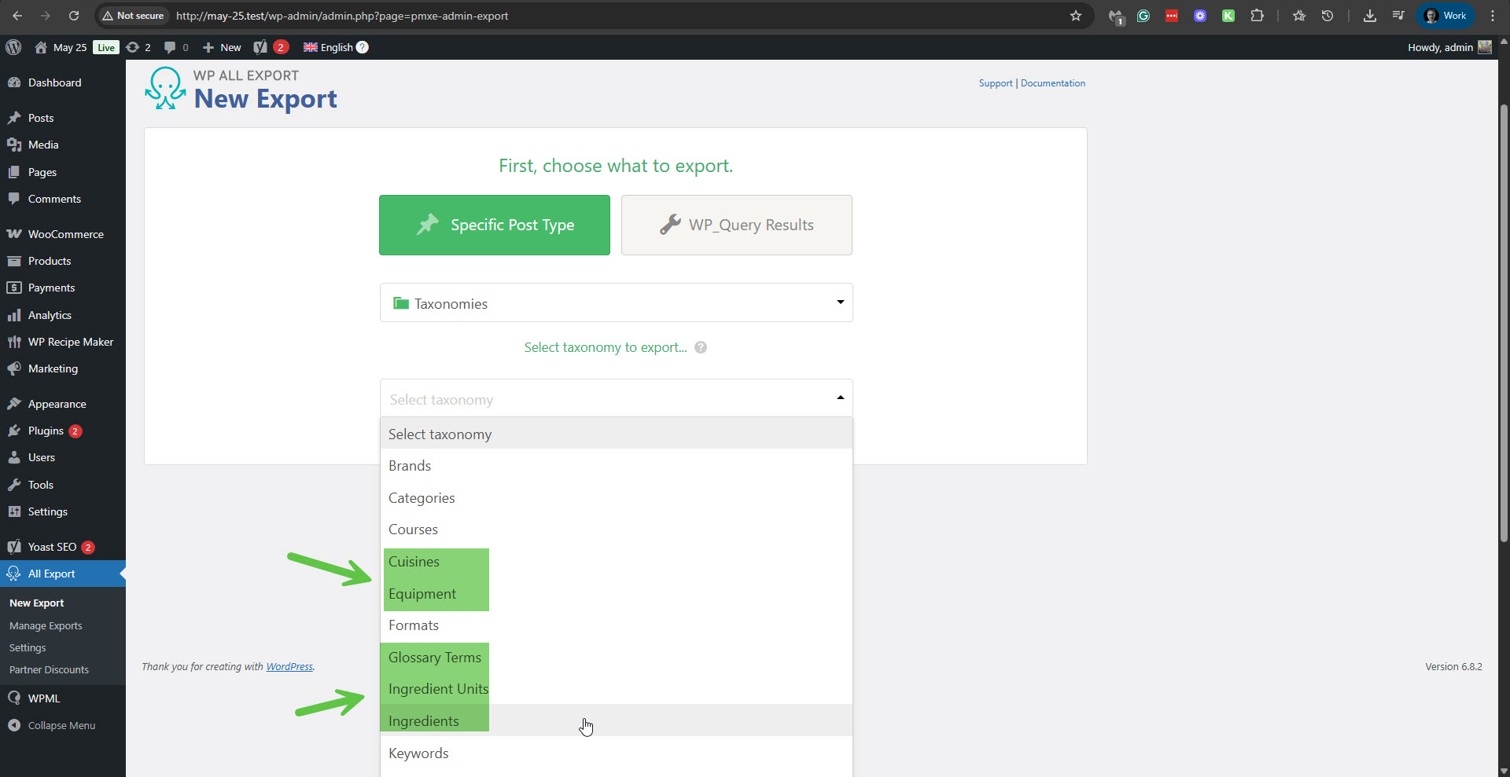Click the Users icon in sidebar
This screenshot has height=777, width=1510.
point(14,457)
